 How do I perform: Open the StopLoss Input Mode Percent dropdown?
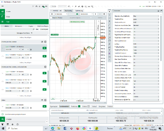pos(146,25)
